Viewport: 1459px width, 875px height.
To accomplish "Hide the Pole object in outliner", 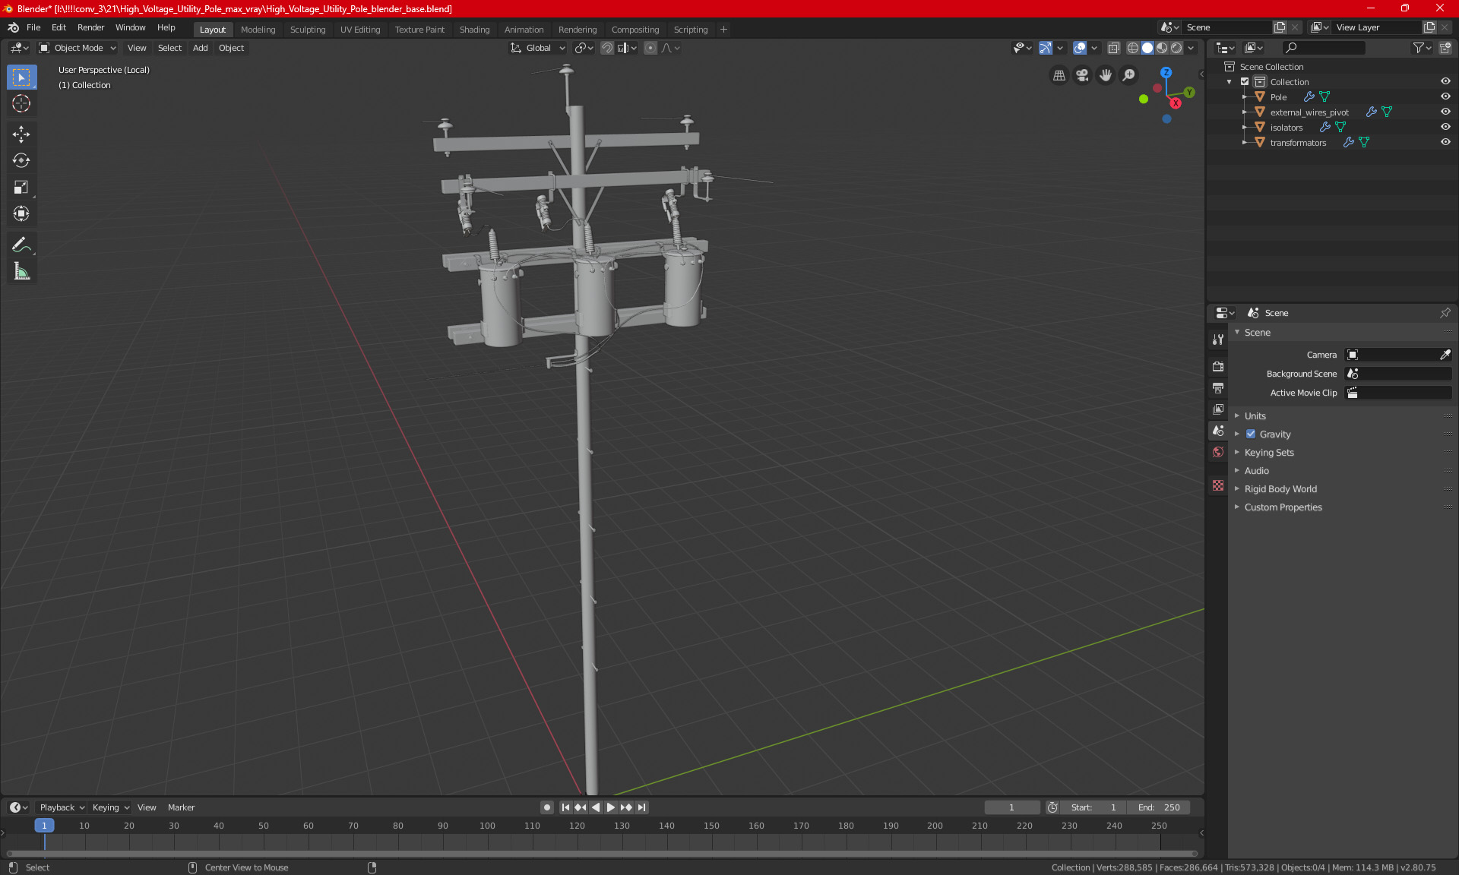I will 1445,96.
